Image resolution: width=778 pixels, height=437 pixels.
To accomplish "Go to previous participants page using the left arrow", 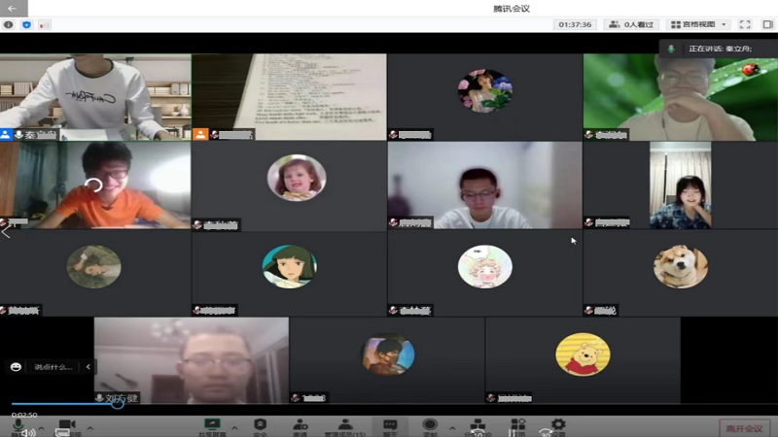I will (x=6, y=231).
